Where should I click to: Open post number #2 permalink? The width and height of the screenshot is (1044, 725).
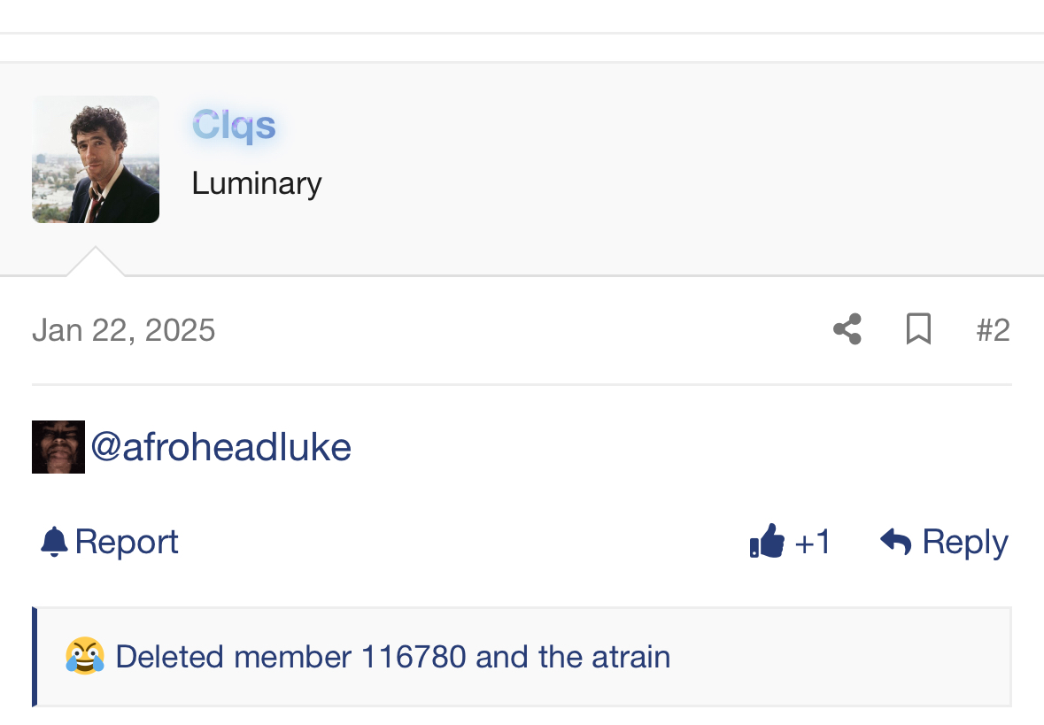pyautogui.click(x=993, y=330)
